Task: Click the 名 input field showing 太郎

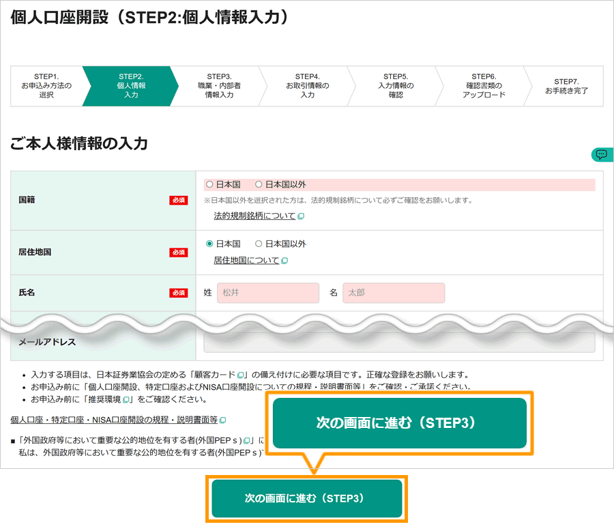Action: pyautogui.click(x=394, y=292)
